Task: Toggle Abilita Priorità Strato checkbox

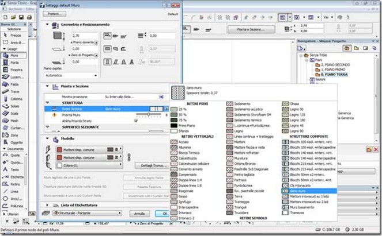Action: pos(136,121)
